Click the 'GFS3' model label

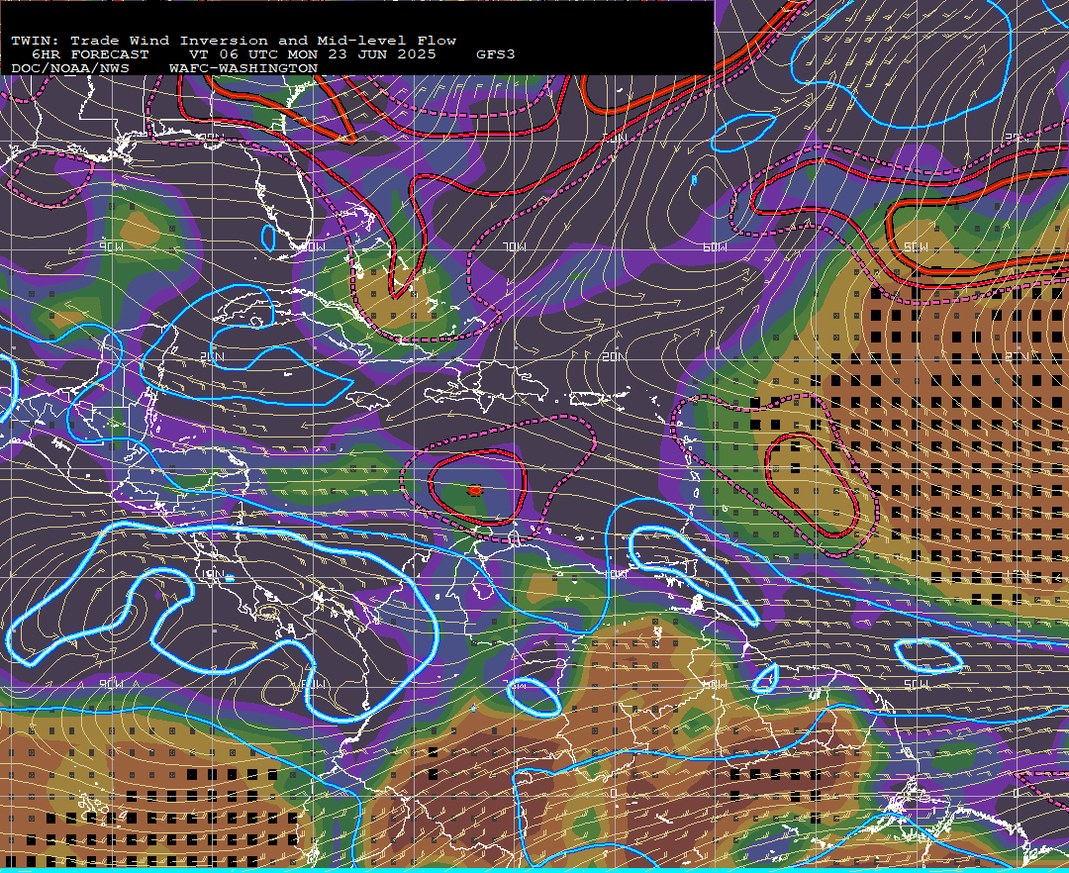[496, 54]
